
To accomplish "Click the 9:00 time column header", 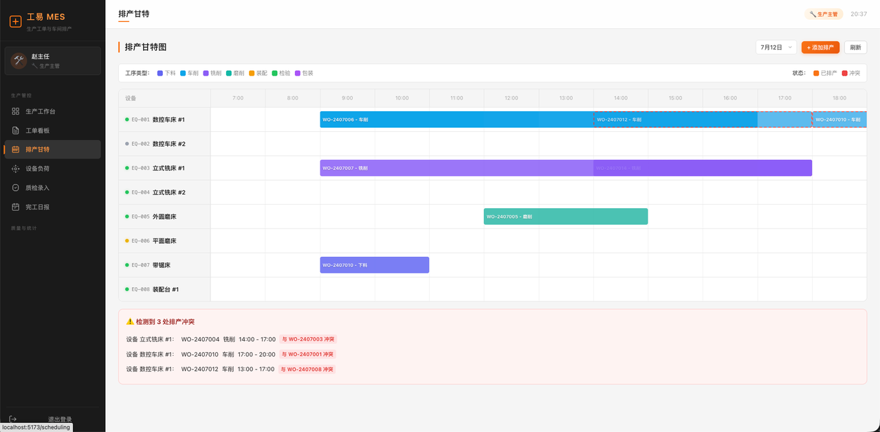I will tap(347, 98).
